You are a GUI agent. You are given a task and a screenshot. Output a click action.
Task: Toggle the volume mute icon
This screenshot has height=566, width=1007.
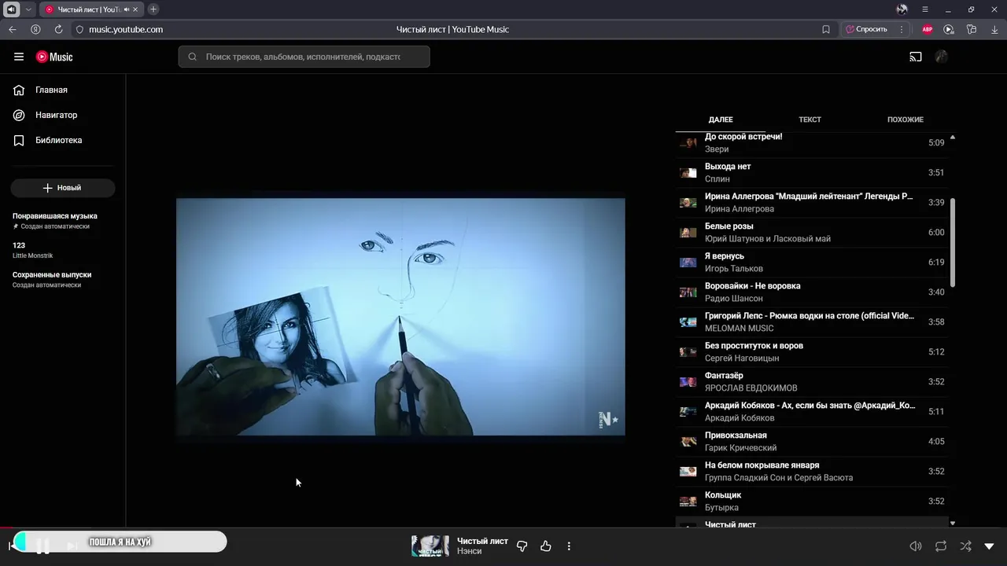[x=916, y=546]
